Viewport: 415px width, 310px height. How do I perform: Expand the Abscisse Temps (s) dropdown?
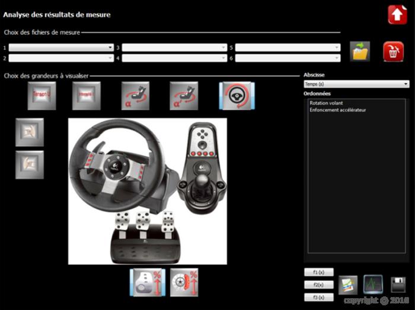[356, 84]
